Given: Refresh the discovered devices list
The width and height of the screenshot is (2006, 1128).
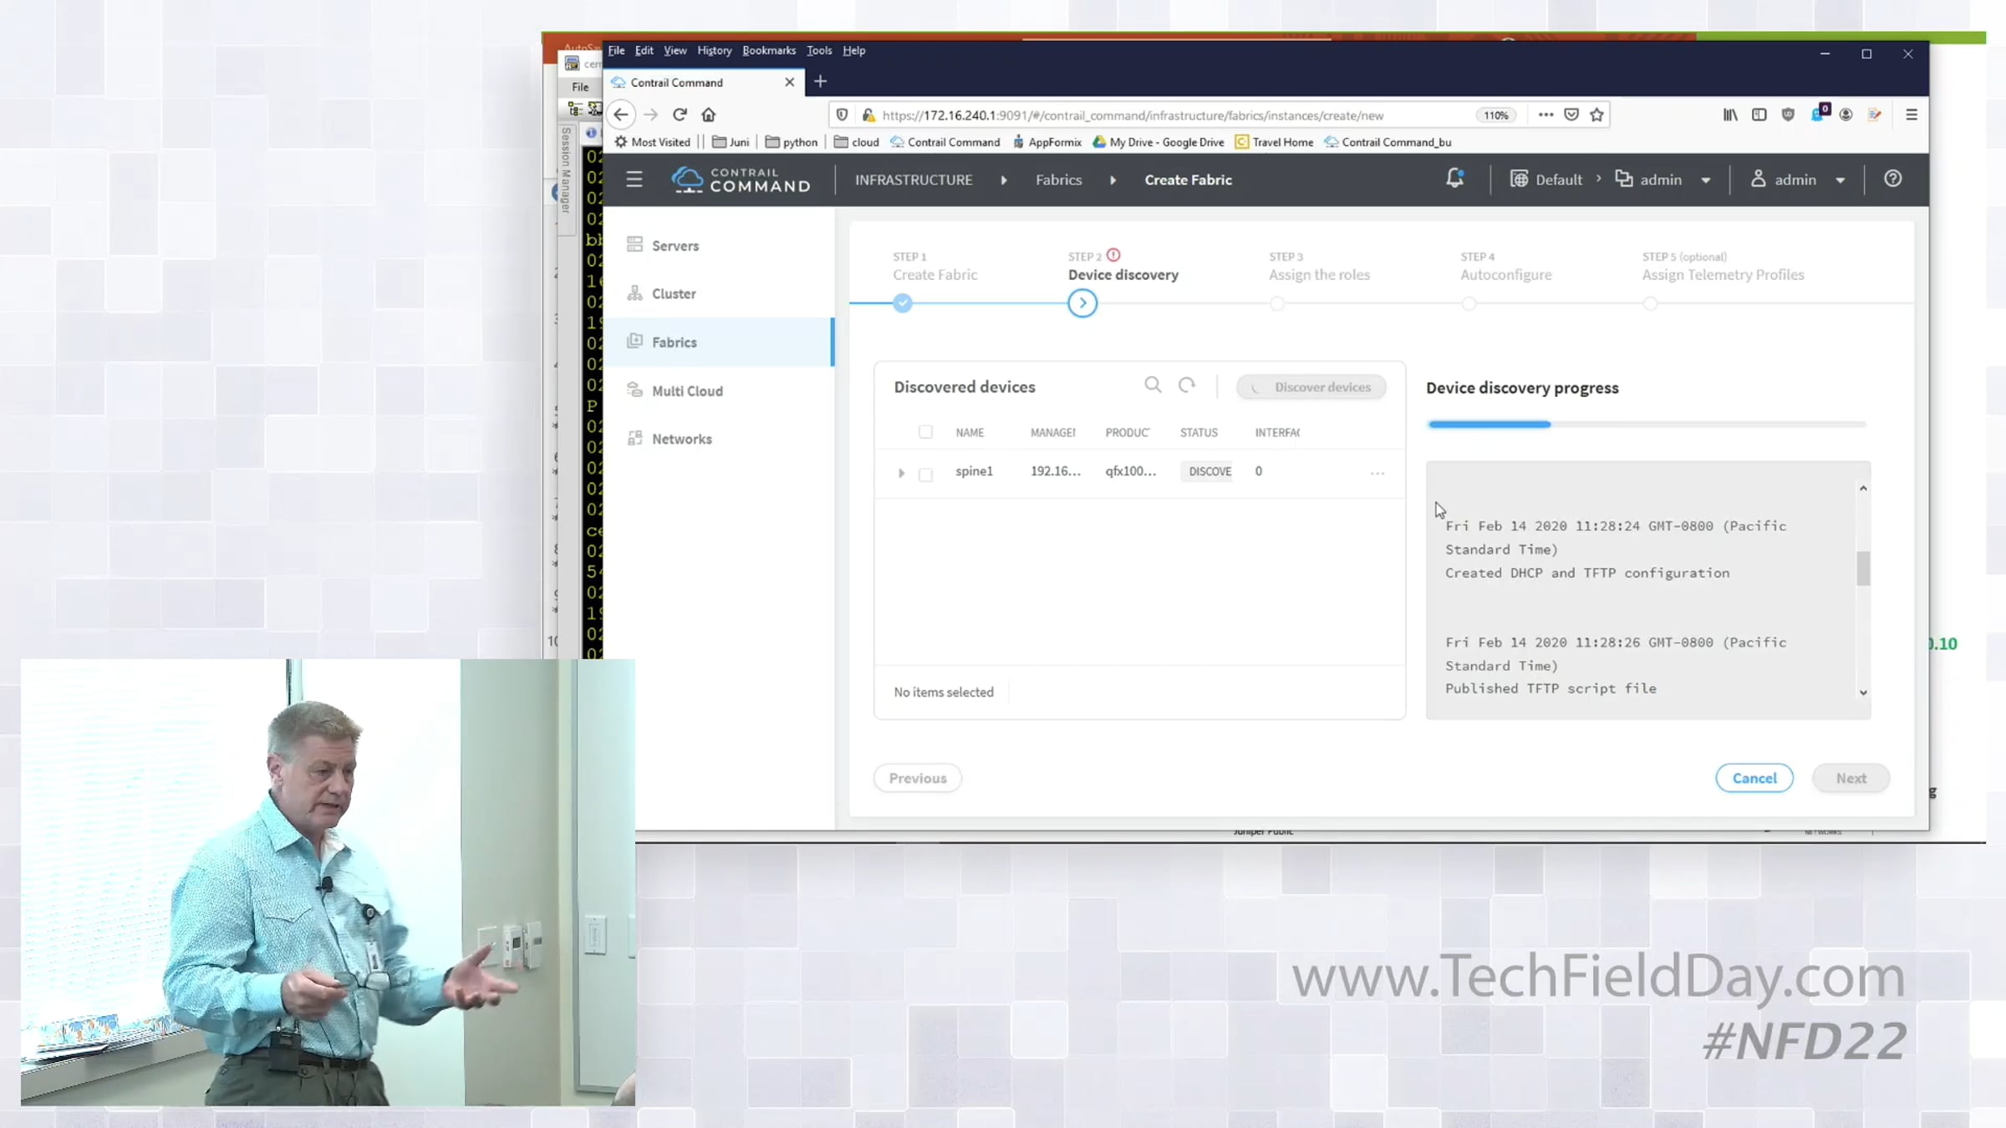Looking at the screenshot, I should (x=1187, y=385).
